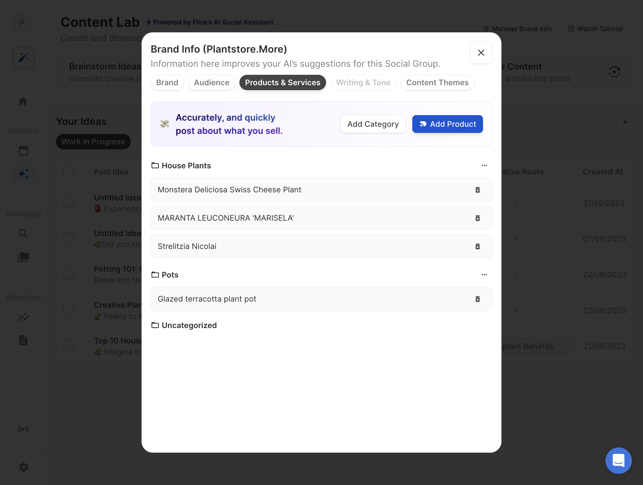Select the Work in Progress filter

pos(93,142)
